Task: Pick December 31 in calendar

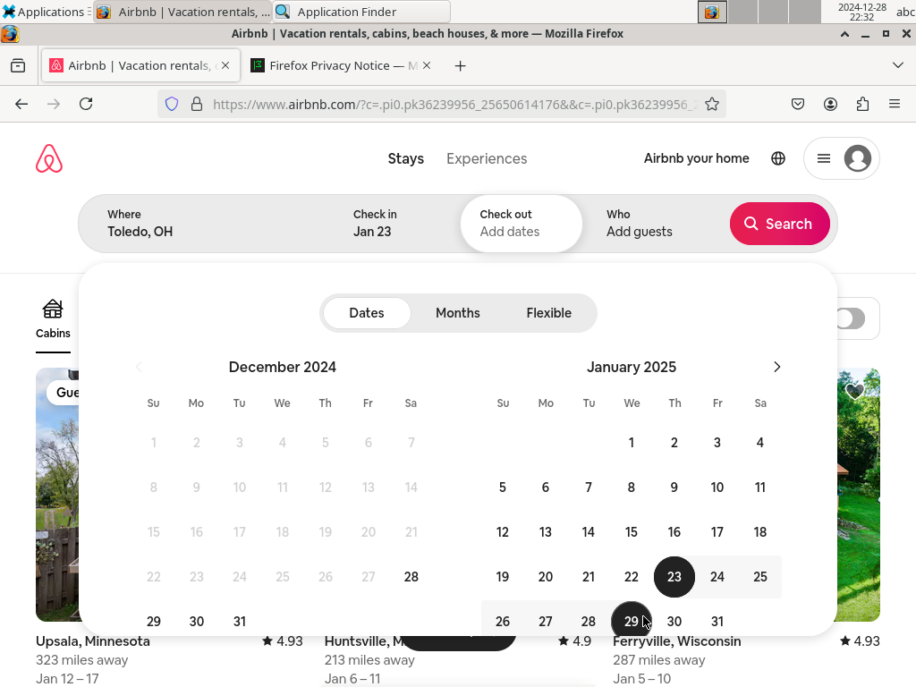Action: (x=240, y=621)
